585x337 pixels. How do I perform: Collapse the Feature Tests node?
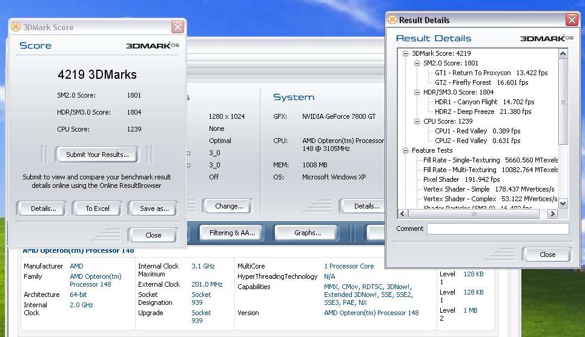pos(405,150)
